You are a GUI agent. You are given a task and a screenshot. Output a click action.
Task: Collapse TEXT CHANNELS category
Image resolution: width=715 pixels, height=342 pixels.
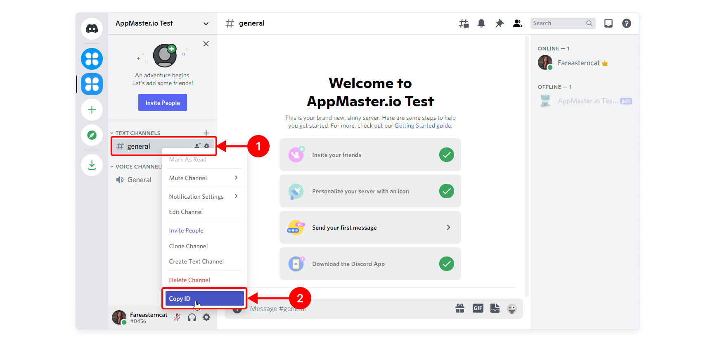136,133
